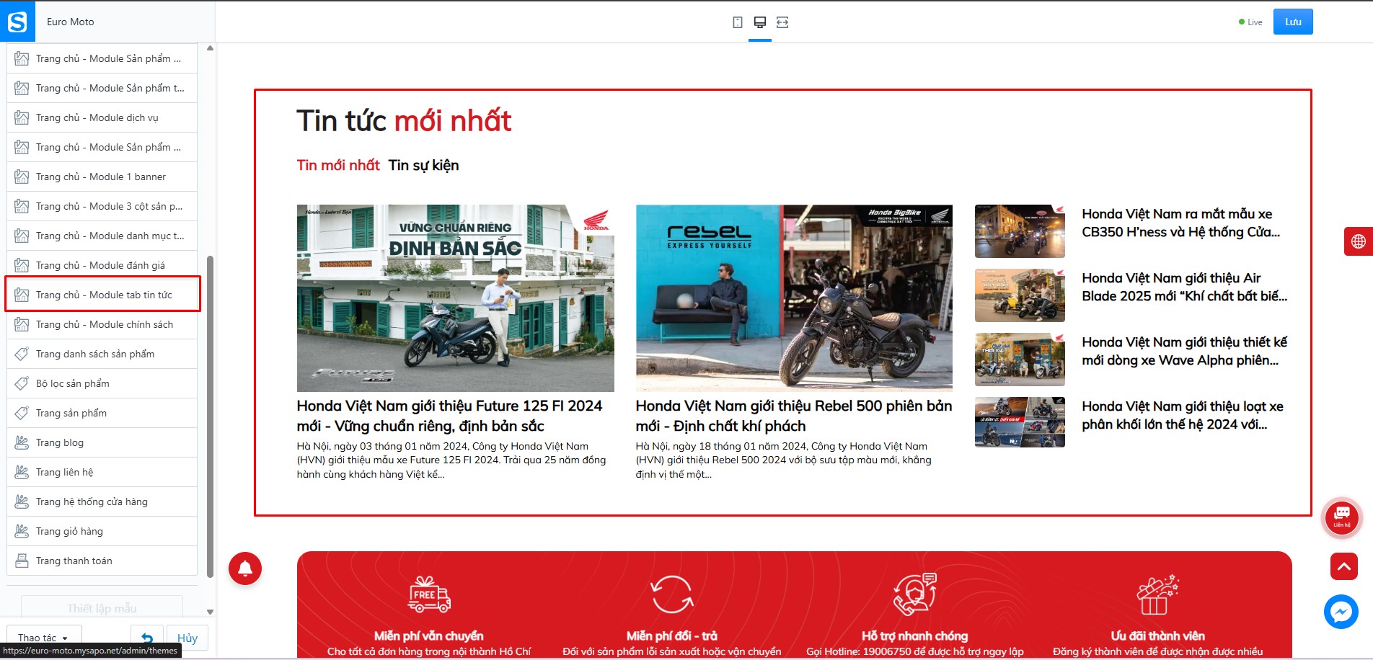
Task: Click the member gift box icon
Action: 1157,594
